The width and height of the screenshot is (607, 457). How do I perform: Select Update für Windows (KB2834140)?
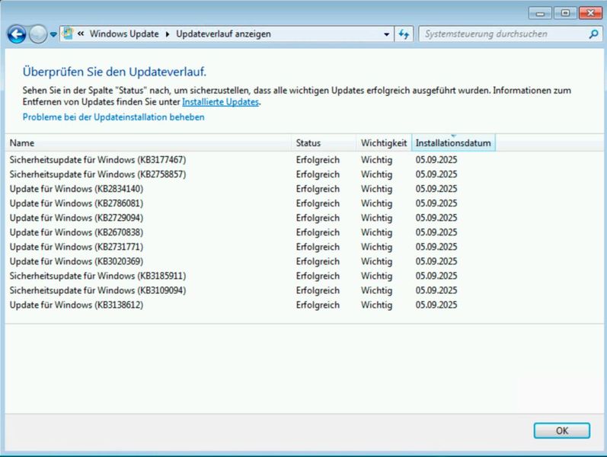coord(76,189)
